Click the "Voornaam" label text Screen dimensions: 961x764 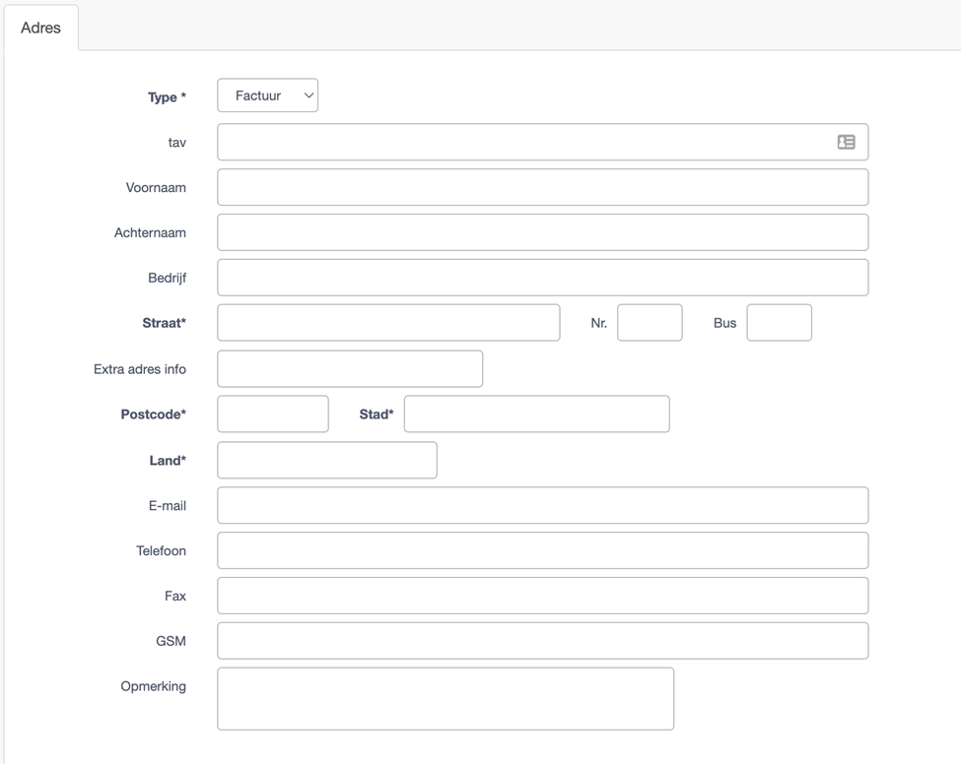point(156,188)
